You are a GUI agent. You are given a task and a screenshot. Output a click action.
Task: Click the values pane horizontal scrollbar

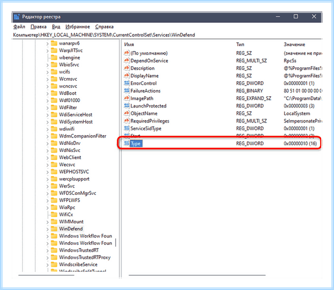click(197, 275)
